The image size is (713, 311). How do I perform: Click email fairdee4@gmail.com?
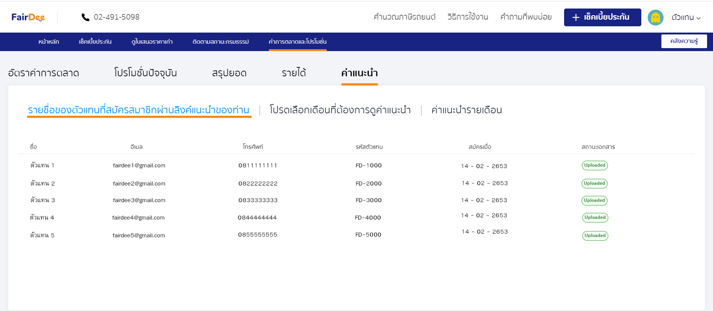138,218
